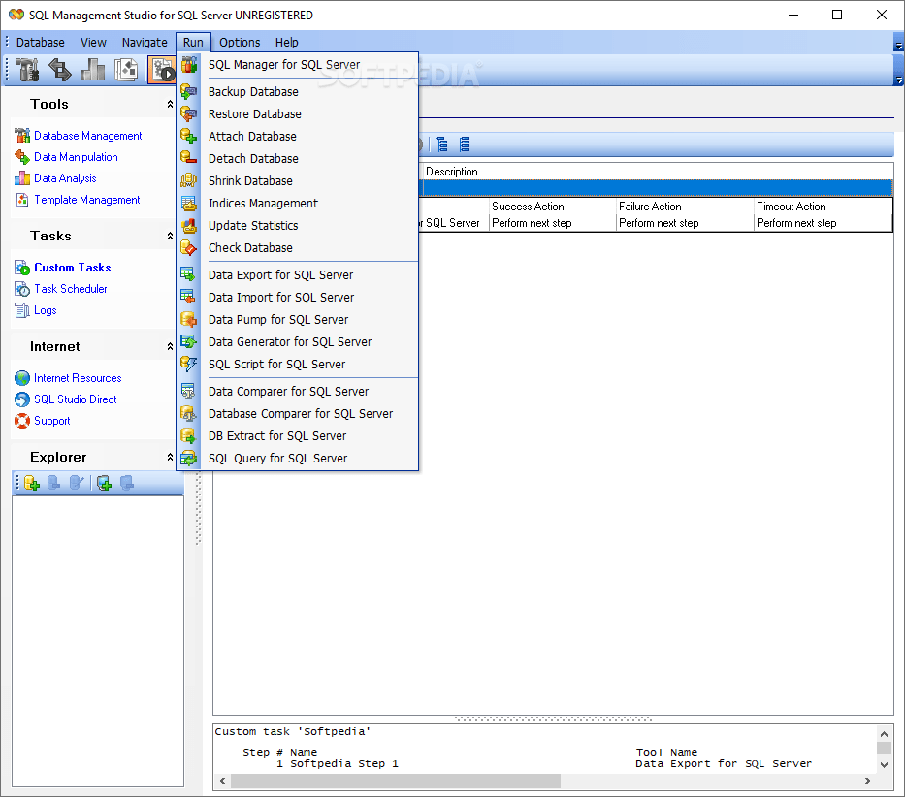Open the Options menu

point(240,42)
